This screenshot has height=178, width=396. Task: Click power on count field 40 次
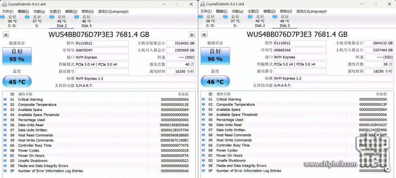(x=181, y=64)
